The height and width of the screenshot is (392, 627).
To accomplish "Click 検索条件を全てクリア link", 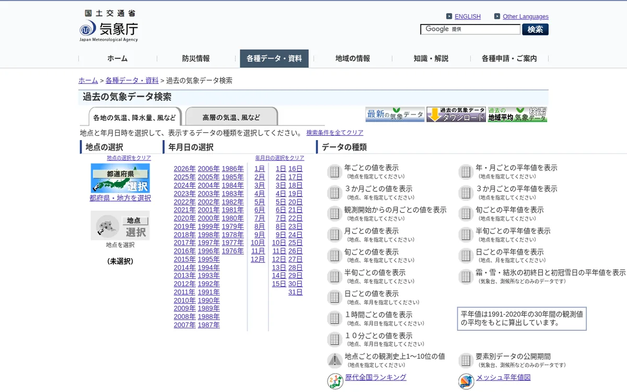I will (x=335, y=133).
